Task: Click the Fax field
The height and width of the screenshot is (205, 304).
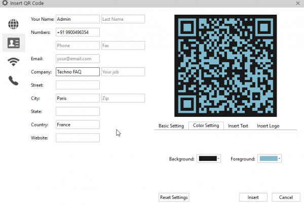Action: click(123, 46)
